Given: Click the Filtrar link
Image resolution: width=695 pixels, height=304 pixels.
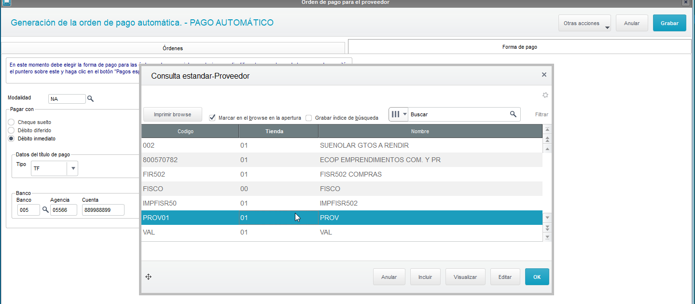Looking at the screenshot, I should tap(542, 114).
